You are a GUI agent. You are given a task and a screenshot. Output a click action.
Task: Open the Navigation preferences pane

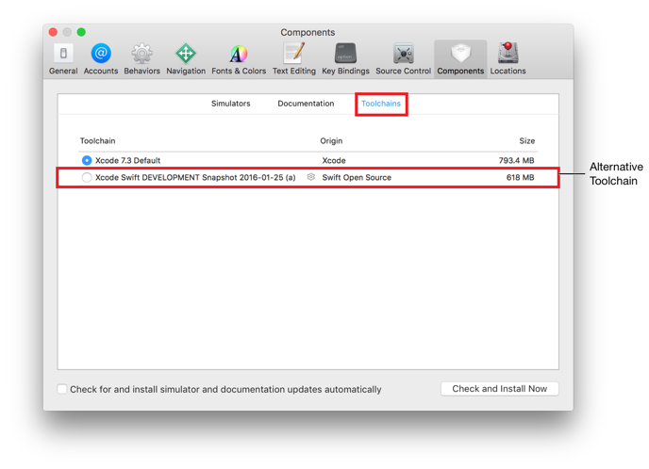[x=186, y=59]
